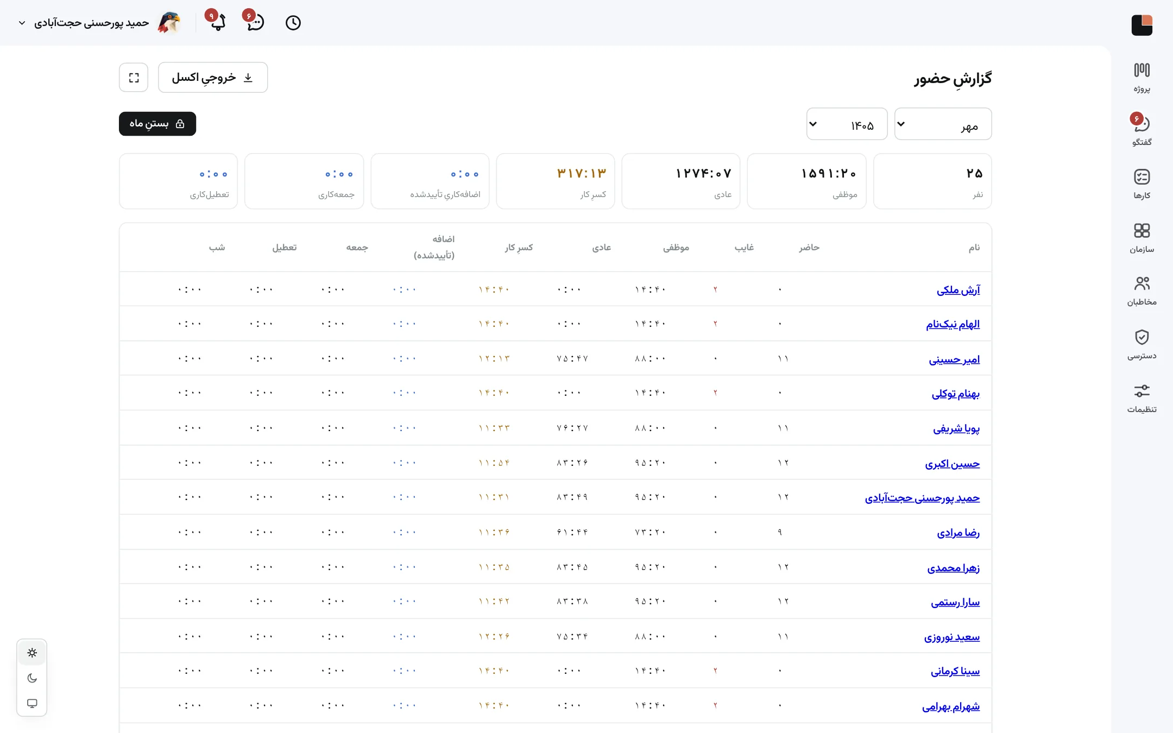Viewport: 1173px width, 733px height.
Task: Click the عادی summary card ۱۲۷۴:۰۷
Action: [681, 181]
